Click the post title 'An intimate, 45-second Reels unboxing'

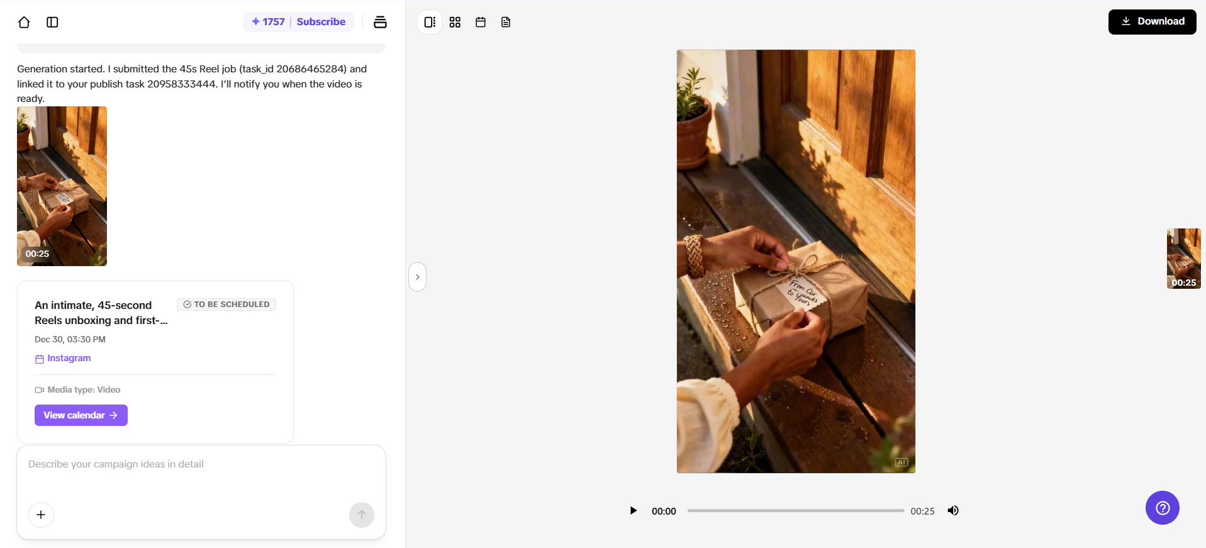tap(101, 313)
